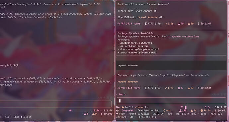Click the '中转: 实时跟随' status entry

tap(139, 114)
